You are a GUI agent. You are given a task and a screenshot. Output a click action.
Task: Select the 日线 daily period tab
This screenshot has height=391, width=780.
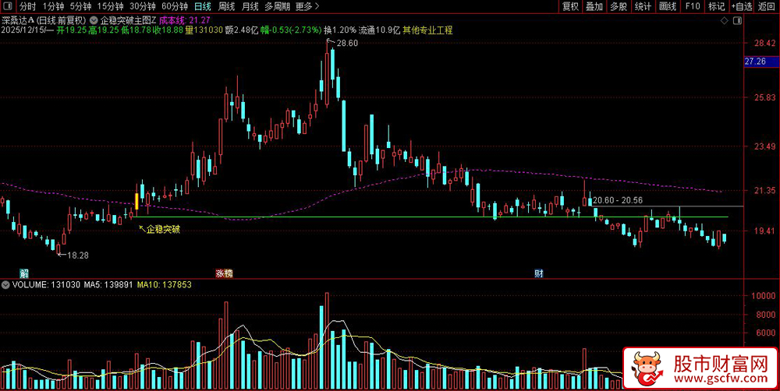tap(203, 6)
